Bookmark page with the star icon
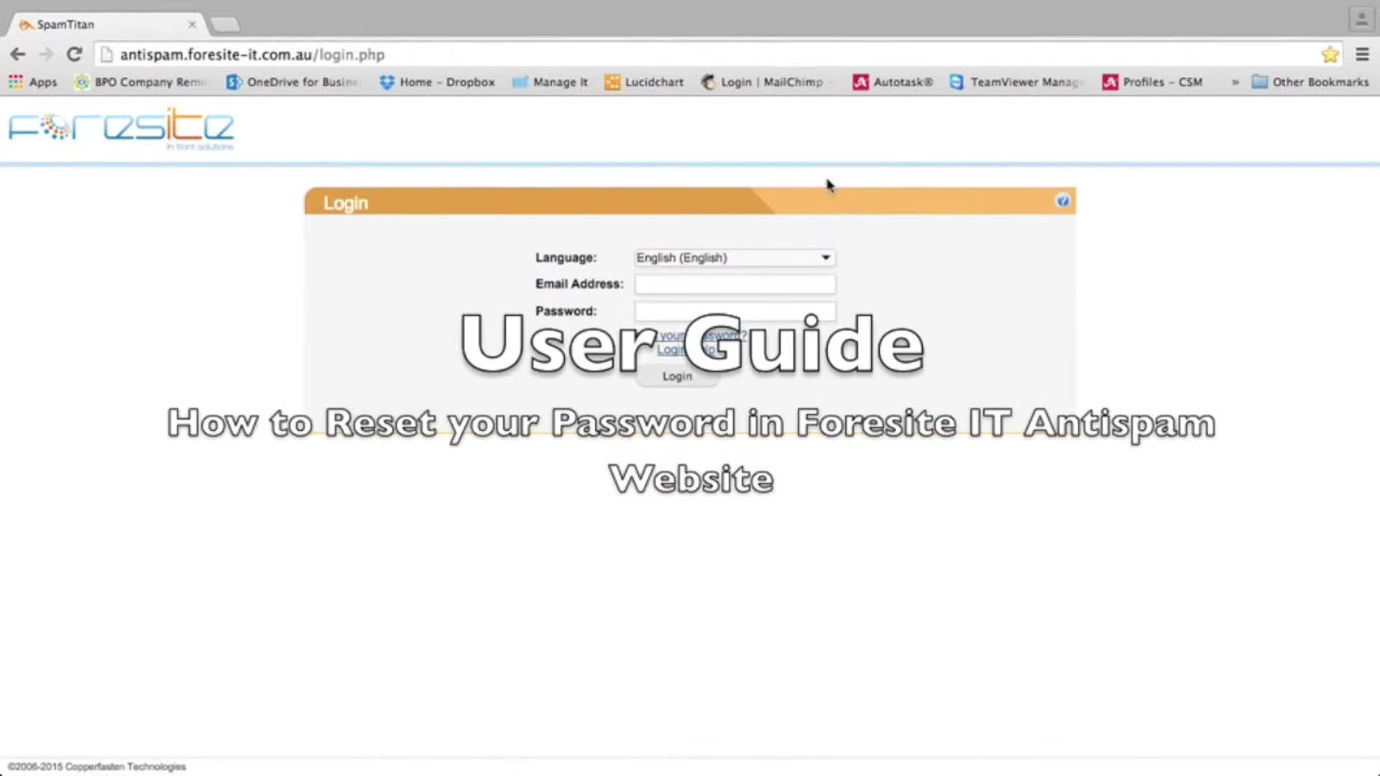Image resolution: width=1380 pixels, height=776 pixels. [x=1330, y=55]
